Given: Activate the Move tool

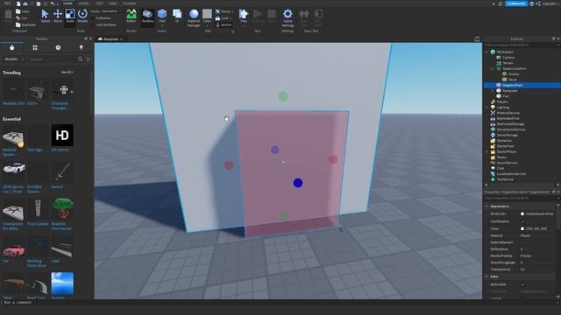Looking at the screenshot, I should tap(58, 16).
